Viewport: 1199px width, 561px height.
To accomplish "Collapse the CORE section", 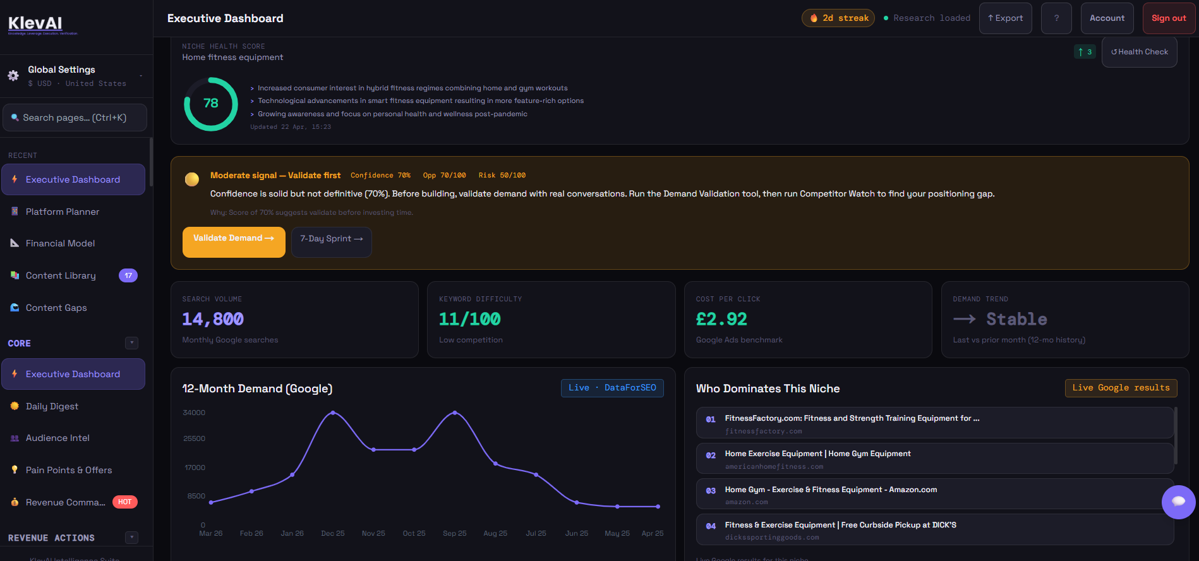I will pos(132,343).
